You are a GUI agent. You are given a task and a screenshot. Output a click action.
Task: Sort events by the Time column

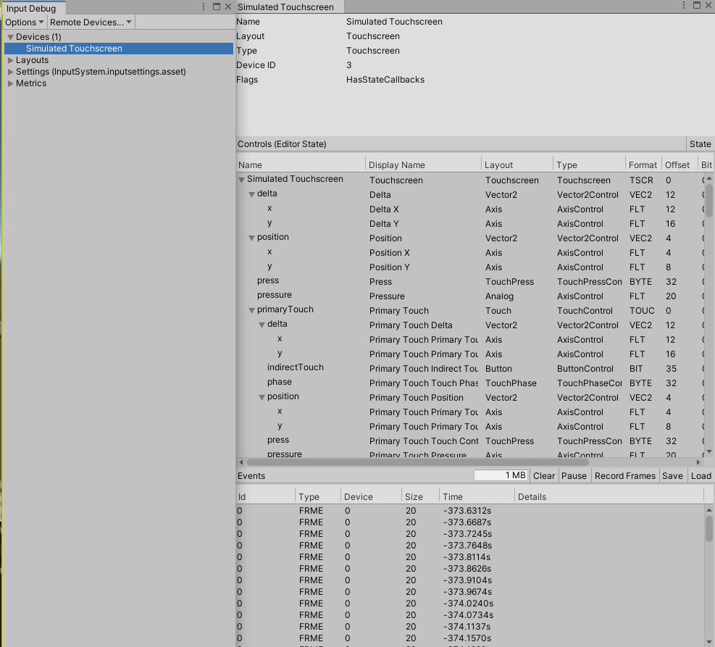point(477,497)
